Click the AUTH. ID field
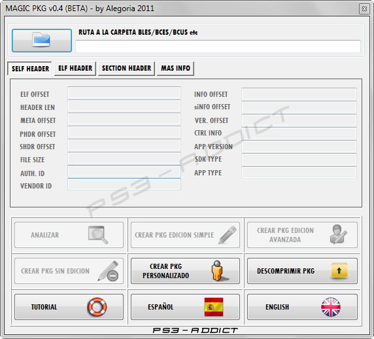 pyautogui.click(x=124, y=171)
